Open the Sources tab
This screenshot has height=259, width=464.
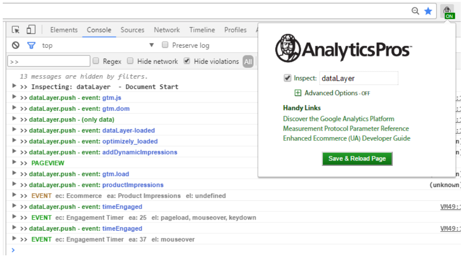coord(132,30)
